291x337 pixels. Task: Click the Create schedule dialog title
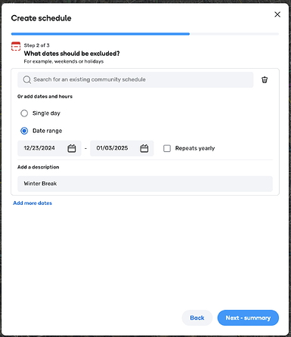pos(41,18)
